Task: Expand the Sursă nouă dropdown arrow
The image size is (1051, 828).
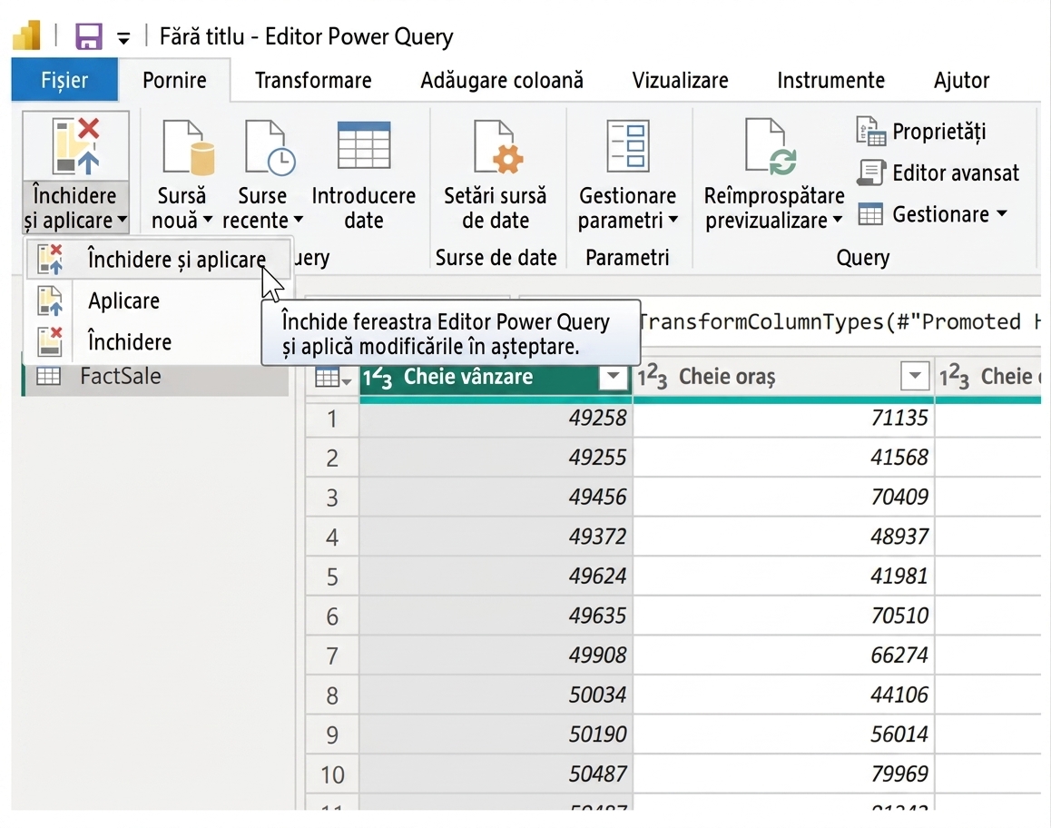Action: pos(207,219)
